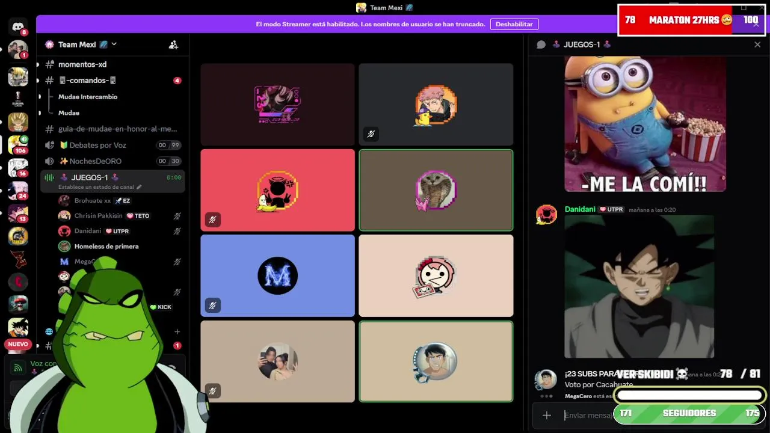Click the NUEVO unread indicator pill
Viewport: 770px width, 433px height.
18,345
